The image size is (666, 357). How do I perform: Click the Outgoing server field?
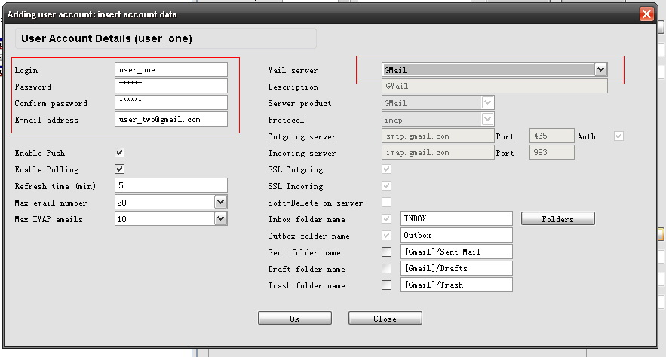click(438, 136)
